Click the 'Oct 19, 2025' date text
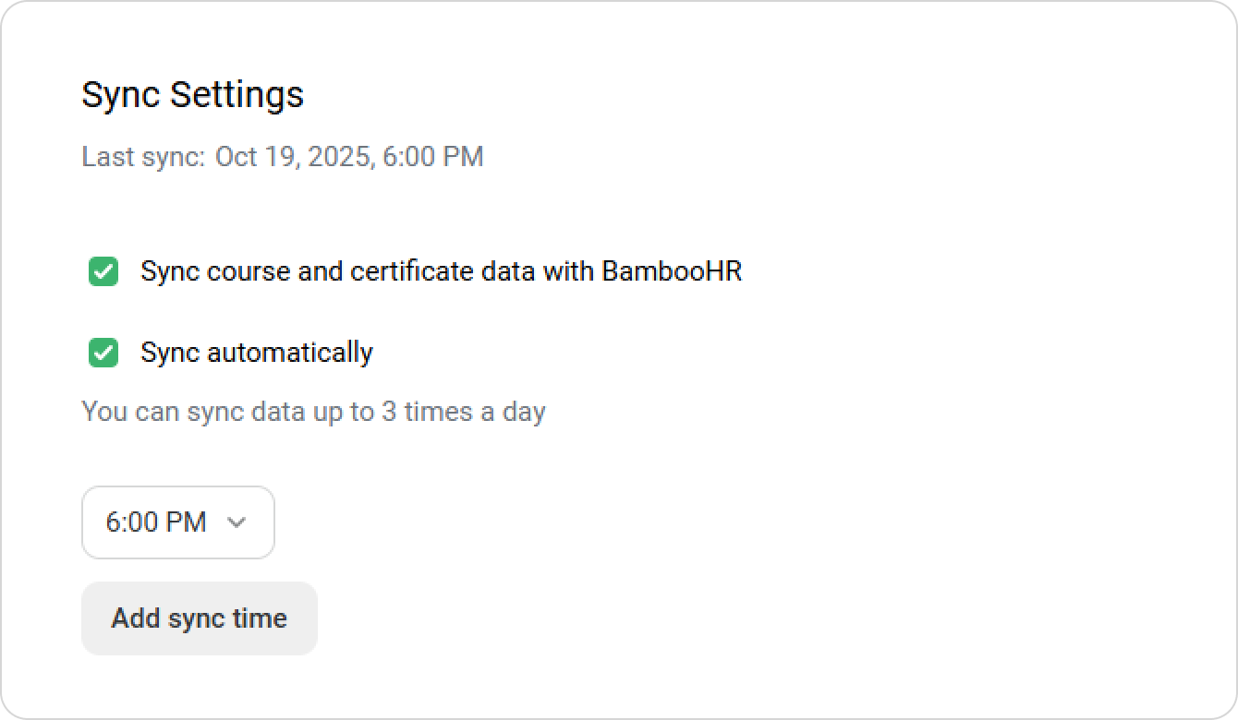This screenshot has height=720, width=1238. click(294, 157)
